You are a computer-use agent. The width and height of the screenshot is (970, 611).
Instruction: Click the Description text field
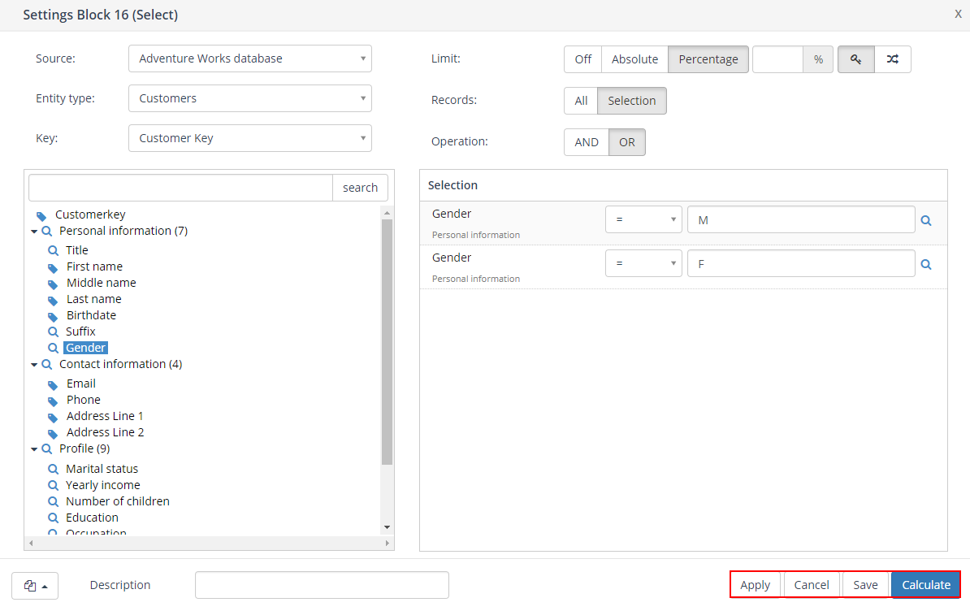click(x=322, y=585)
